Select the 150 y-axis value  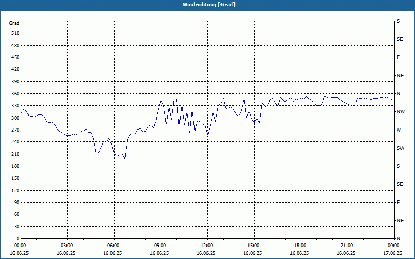(x=16, y=178)
